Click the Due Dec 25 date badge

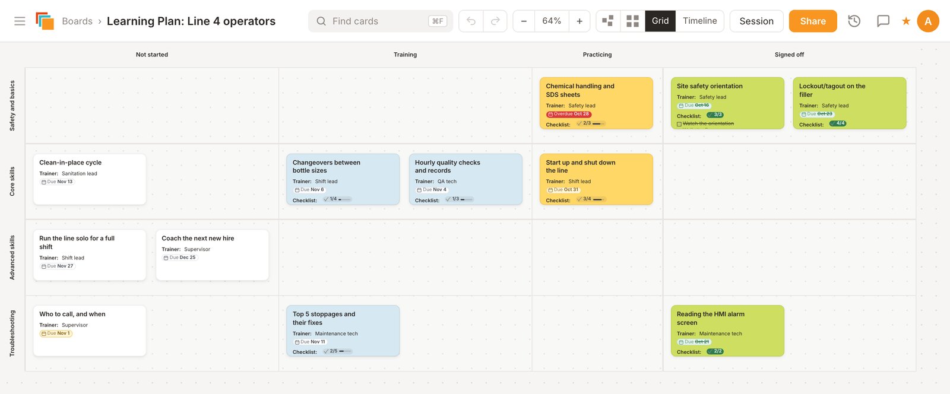pyautogui.click(x=180, y=258)
